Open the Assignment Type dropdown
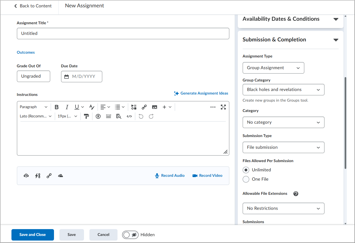355x243 pixels. [x=273, y=68]
